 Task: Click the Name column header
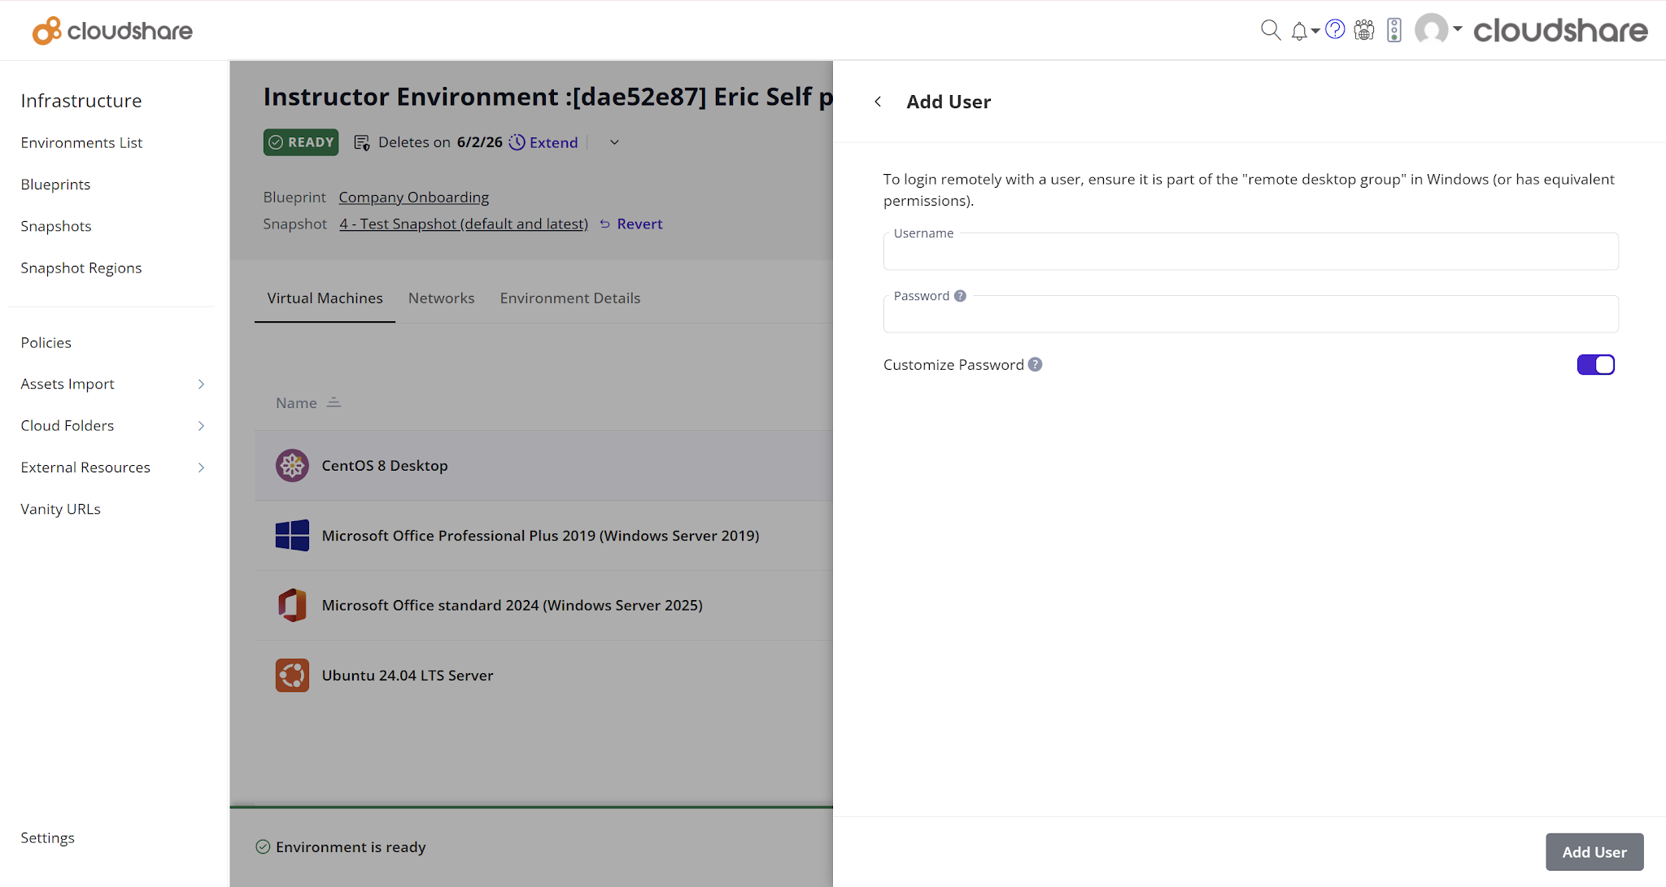pyautogui.click(x=296, y=403)
